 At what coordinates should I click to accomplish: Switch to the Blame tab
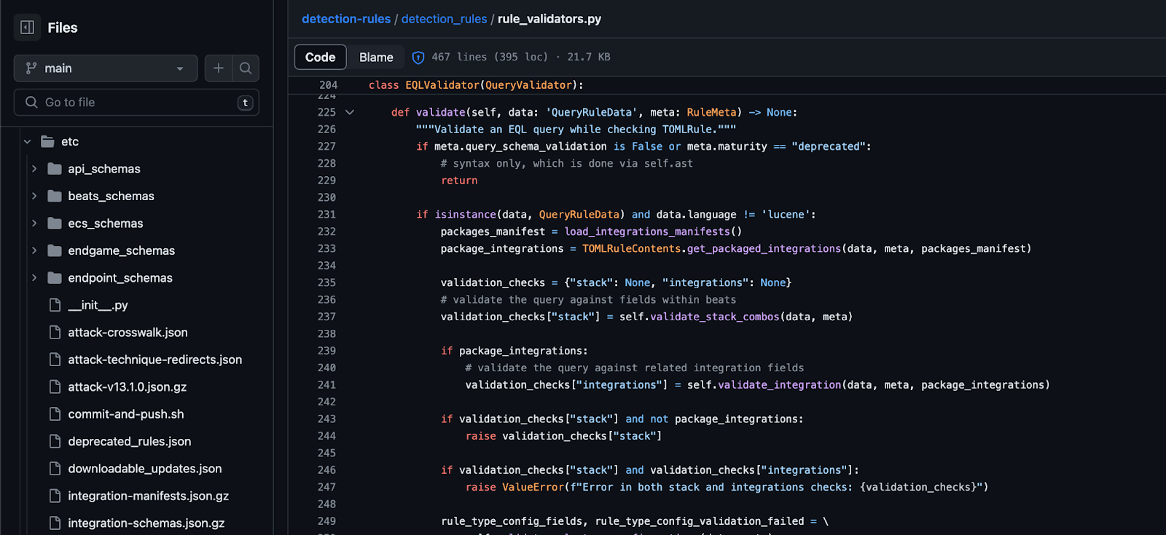(x=376, y=58)
